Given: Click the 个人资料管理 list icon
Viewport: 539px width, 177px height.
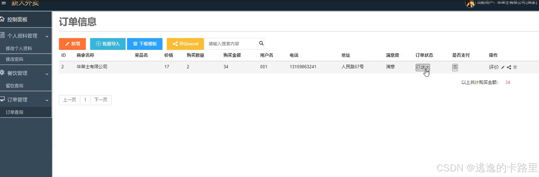Looking at the screenshot, I should [x=2, y=35].
